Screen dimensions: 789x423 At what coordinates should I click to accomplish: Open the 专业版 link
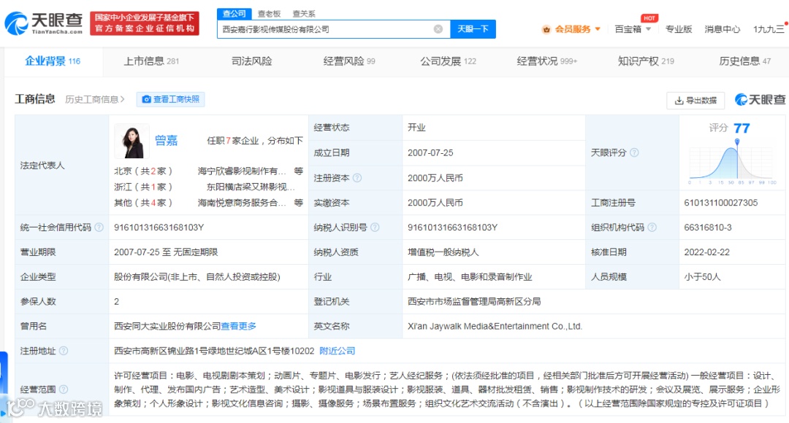(678, 29)
